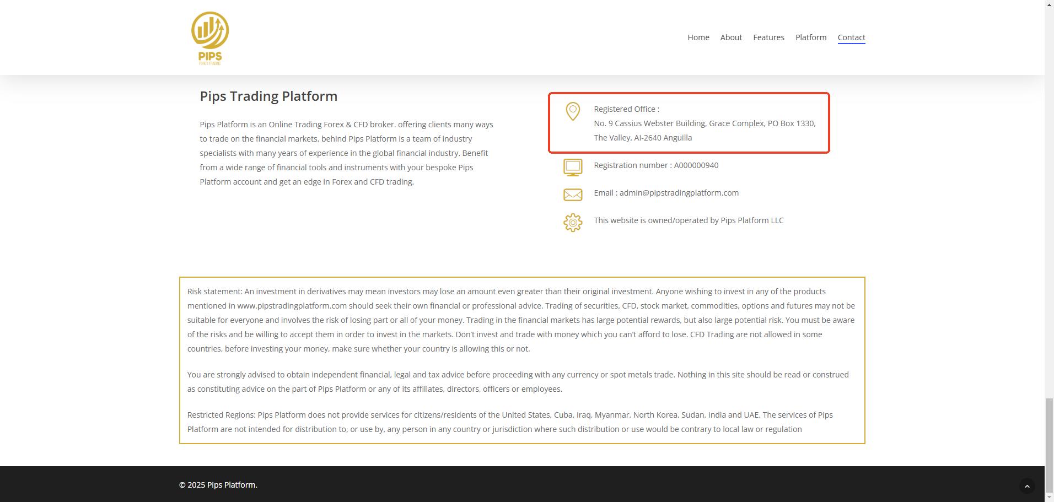1054x502 pixels.
Task: Click the monitor icon next to Registration number
Action: coord(573,167)
